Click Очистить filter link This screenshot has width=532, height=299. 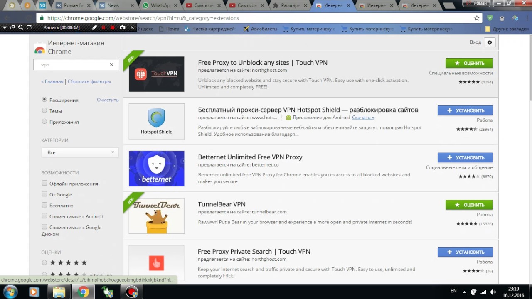(108, 100)
